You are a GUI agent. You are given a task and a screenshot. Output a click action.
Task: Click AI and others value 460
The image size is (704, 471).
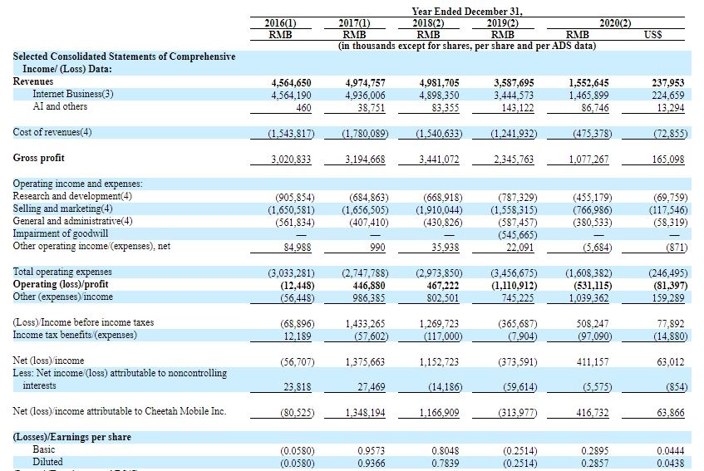(303, 108)
